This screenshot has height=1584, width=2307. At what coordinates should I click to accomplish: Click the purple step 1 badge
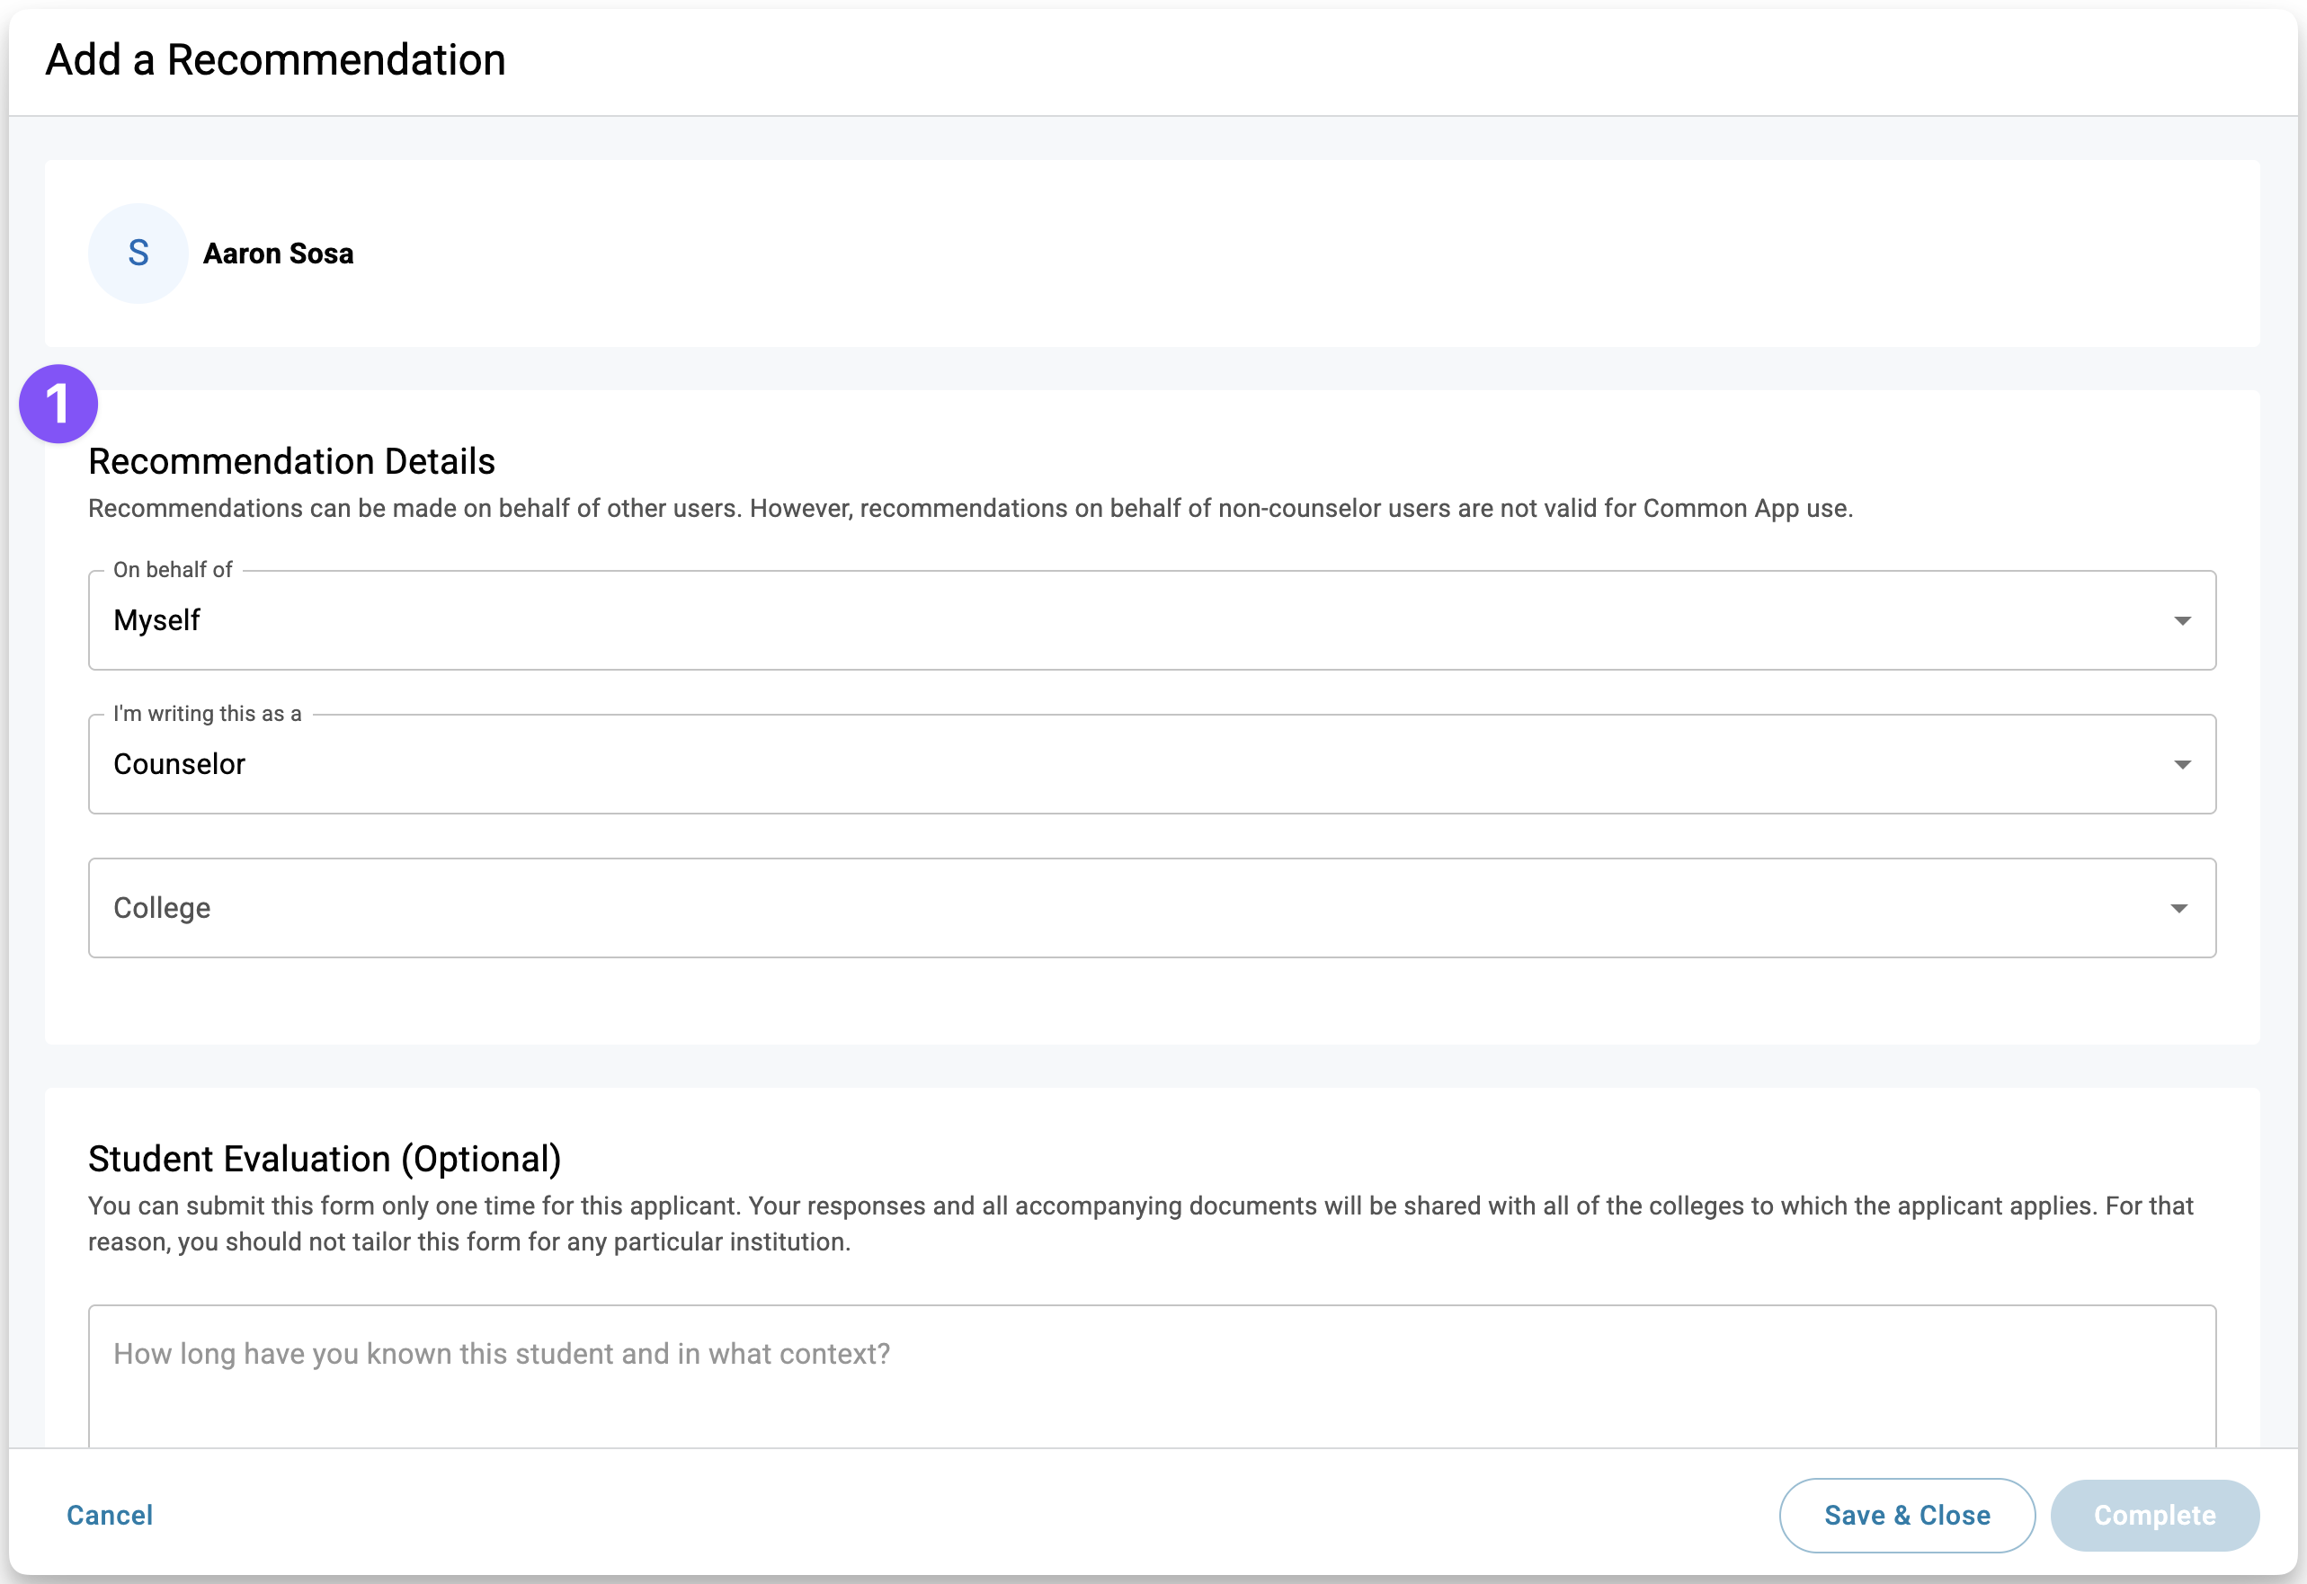58,404
